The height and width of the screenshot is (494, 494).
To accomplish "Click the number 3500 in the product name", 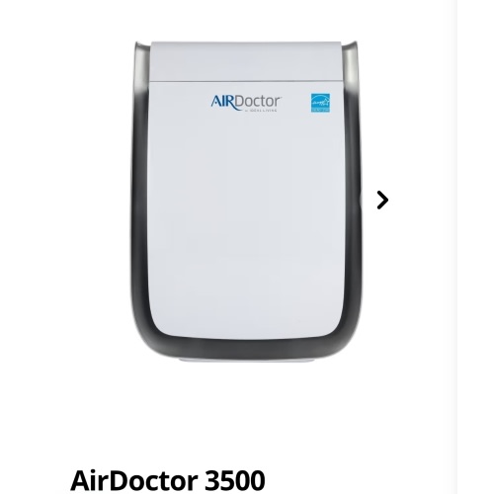I will pos(235,480).
